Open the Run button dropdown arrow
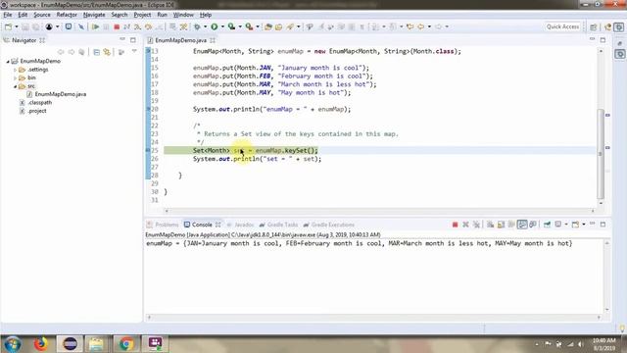 (222, 26)
